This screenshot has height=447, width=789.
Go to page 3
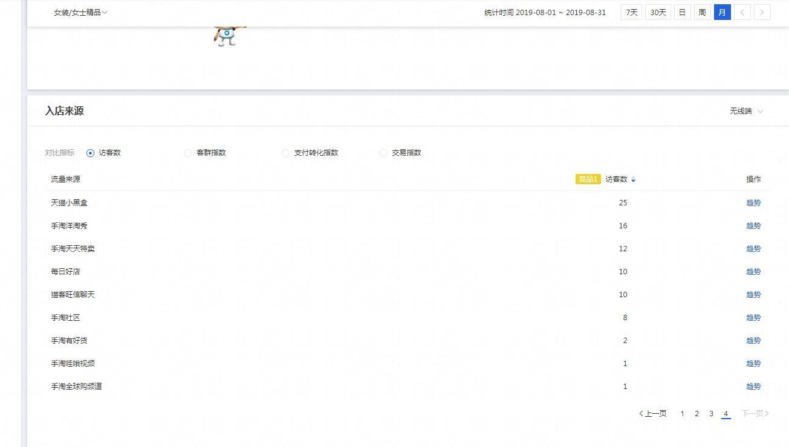(x=711, y=414)
